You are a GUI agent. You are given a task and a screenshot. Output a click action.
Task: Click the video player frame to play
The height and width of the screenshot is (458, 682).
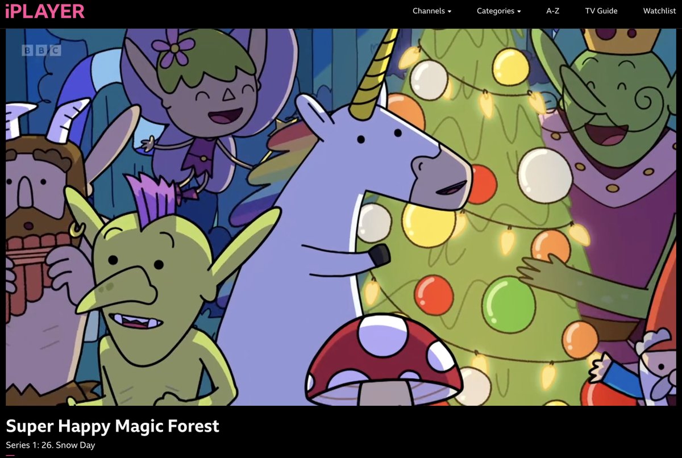(x=341, y=217)
